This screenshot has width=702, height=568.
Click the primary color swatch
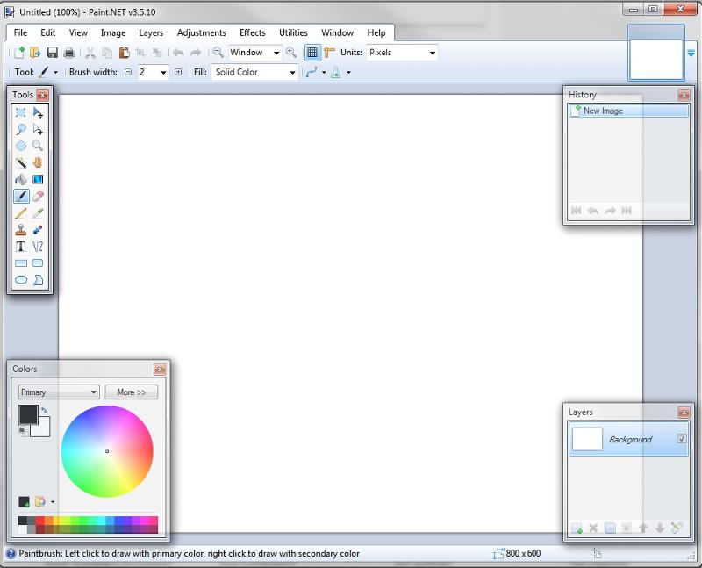tap(27, 413)
